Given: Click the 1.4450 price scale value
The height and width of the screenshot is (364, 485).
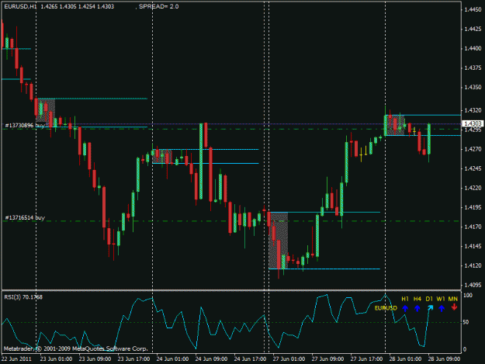Looking at the screenshot, I should pyautogui.click(x=473, y=9).
